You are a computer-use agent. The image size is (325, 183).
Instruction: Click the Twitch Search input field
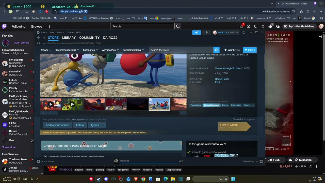[142, 26]
